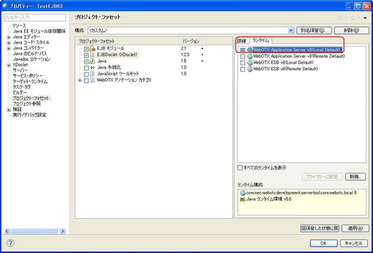This screenshot has width=373, height=253.
Task: Click the Java facet icon
Action: (92, 61)
